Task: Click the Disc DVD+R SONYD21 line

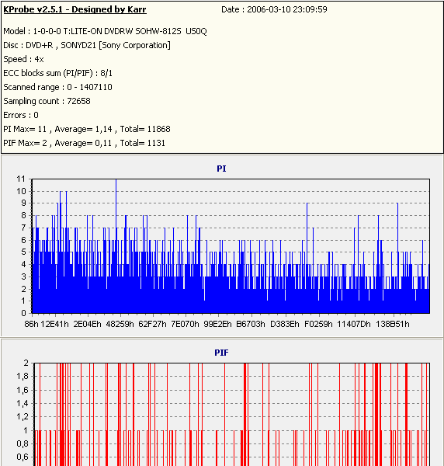Action: [x=87, y=45]
